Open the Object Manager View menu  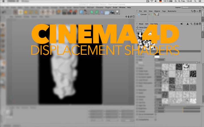(x=150, y=11)
